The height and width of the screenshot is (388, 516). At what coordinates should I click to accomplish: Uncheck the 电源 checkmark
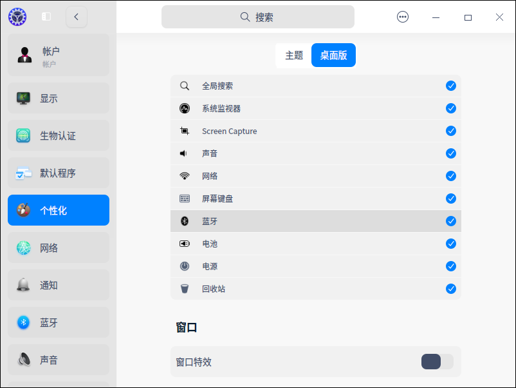(x=451, y=266)
